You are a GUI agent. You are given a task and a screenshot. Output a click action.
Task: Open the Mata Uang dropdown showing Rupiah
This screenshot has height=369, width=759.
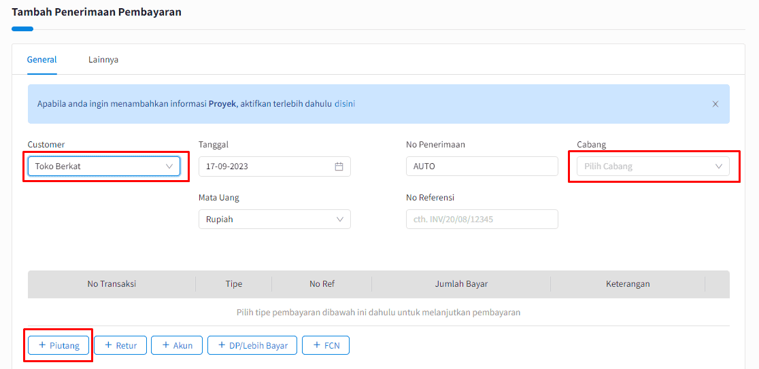(274, 219)
